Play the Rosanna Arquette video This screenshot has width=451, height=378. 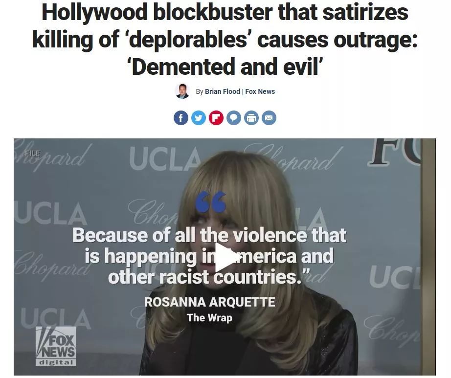pos(225,257)
